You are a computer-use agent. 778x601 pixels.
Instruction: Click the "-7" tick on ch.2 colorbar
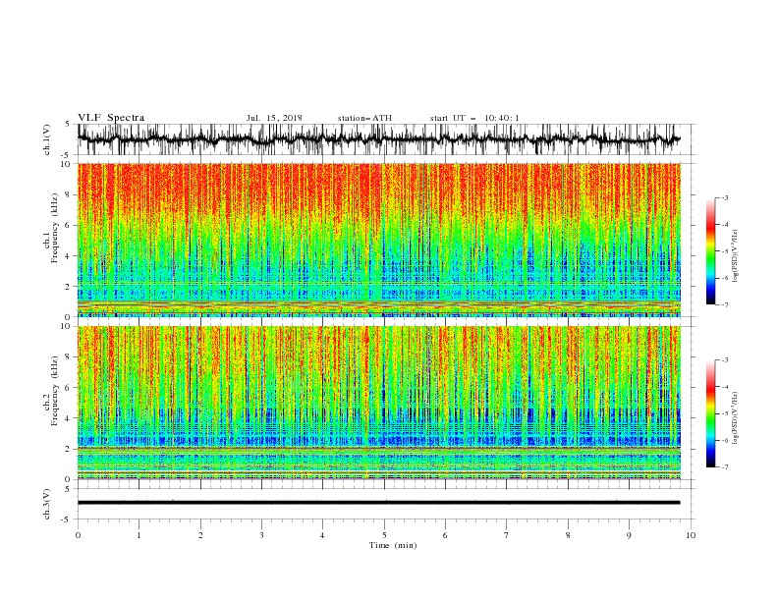click(725, 466)
